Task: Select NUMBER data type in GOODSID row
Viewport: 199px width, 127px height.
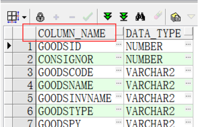Action: 158,46
